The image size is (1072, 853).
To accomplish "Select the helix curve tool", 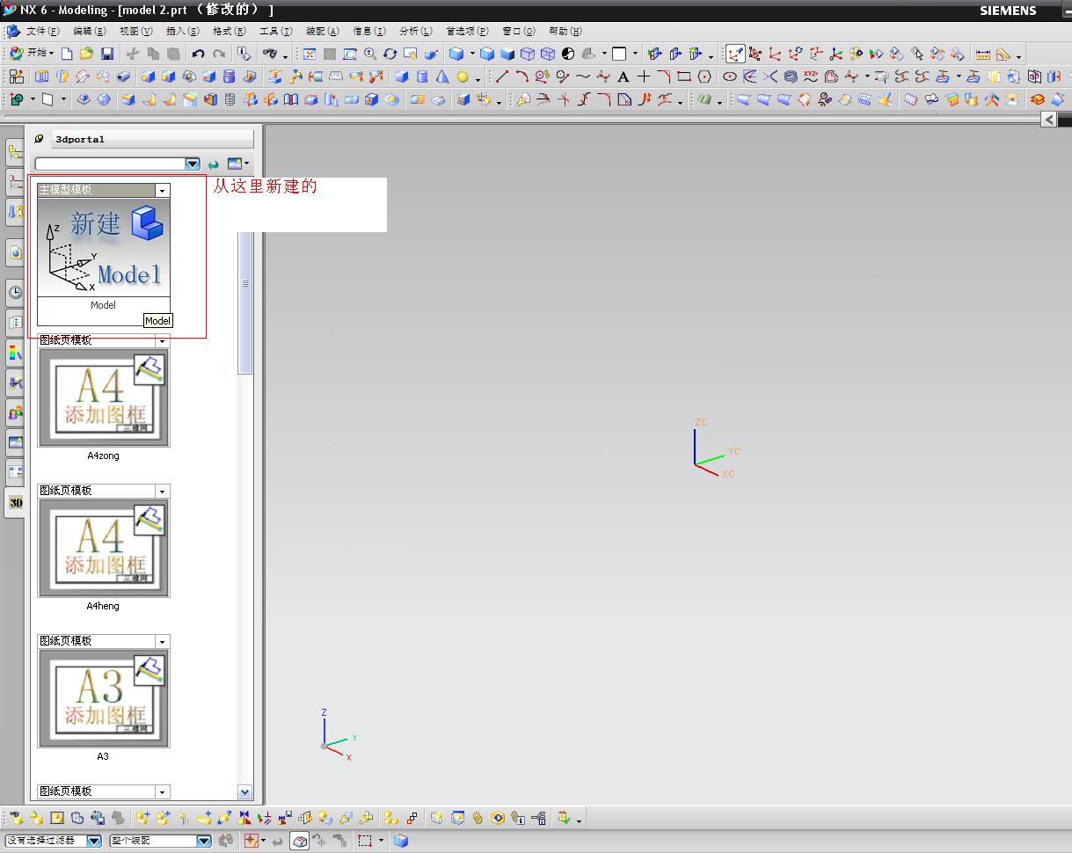I will tap(791, 77).
